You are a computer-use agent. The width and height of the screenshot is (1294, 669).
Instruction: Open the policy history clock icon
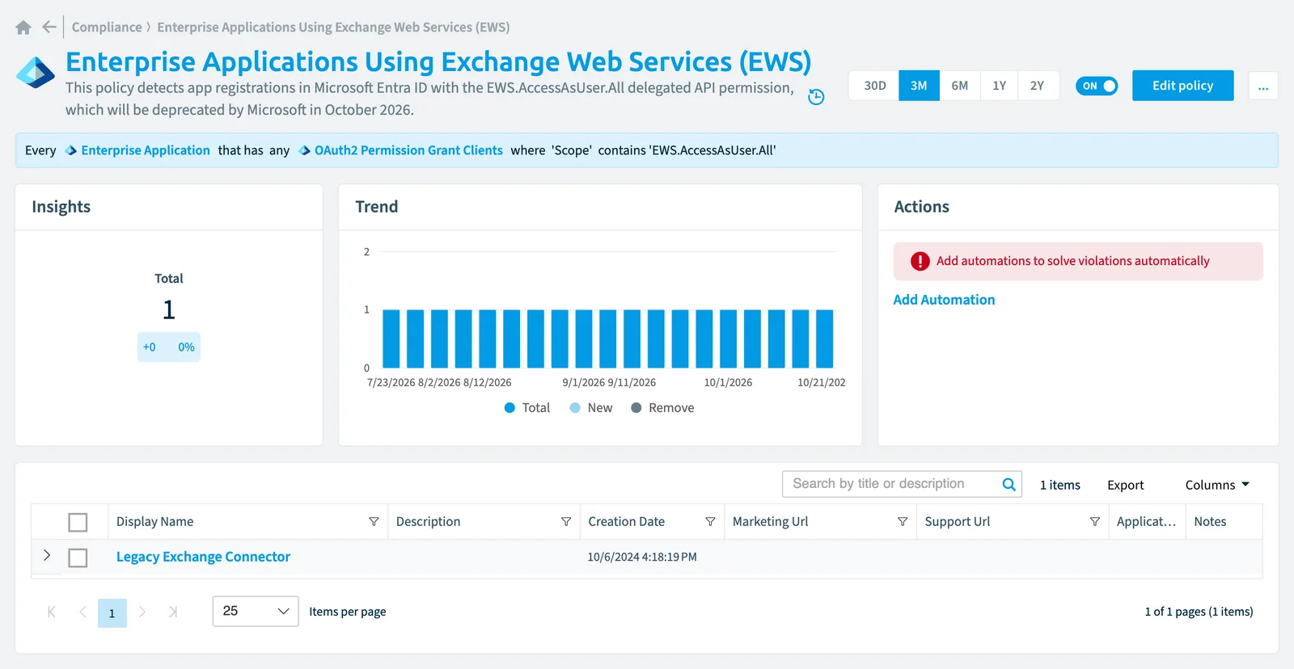[x=816, y=97]
